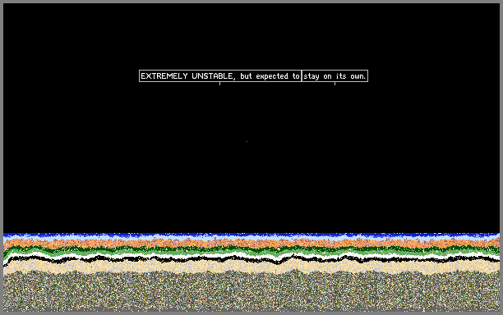Click the pointer tick below the right sign

(335, 84)
